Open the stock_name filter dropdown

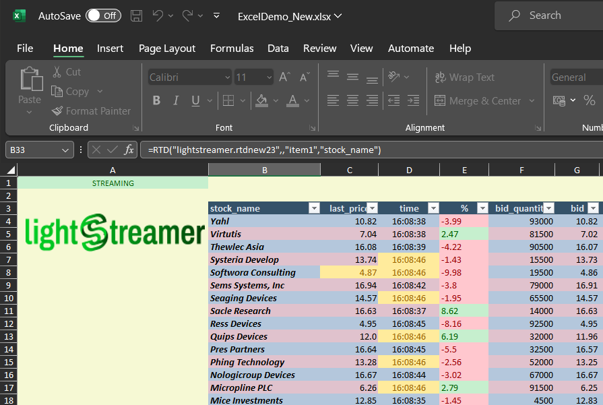click(314, 208)
